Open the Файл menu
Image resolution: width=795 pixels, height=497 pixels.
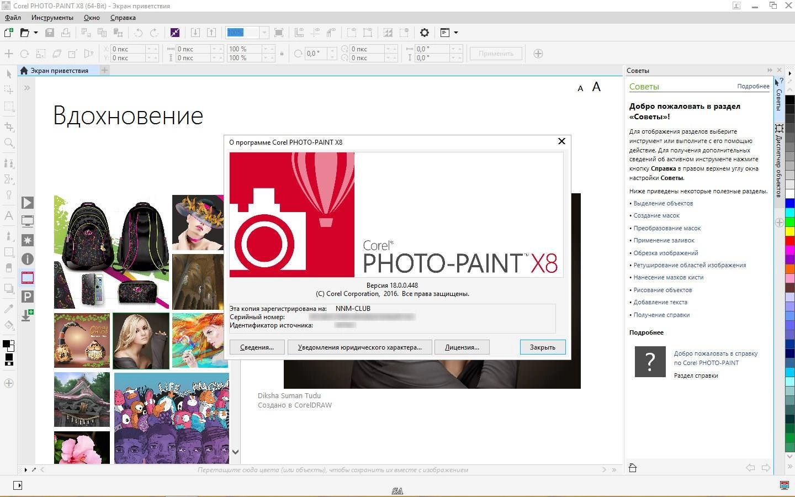click(x=13, y=17)
